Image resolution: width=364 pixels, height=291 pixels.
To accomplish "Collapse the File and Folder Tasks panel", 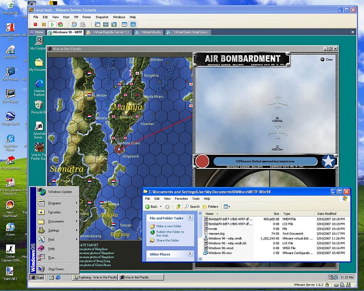I will 190,218.
